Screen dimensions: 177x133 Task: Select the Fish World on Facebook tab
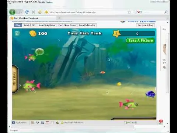click(x=32, y=18)
